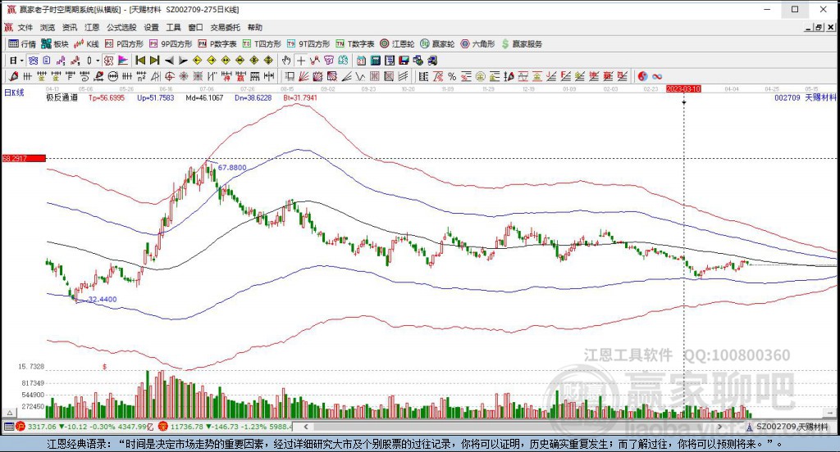Click the colored flag icon
The width and height of the screenshot is (840, 452).
tap(123, 61)
